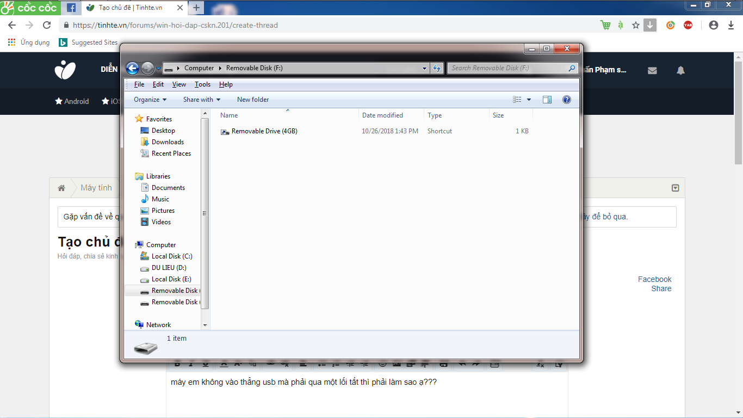Click the orange circular extension icon
Screen dimensions: 743x418
tap(671, 25)
